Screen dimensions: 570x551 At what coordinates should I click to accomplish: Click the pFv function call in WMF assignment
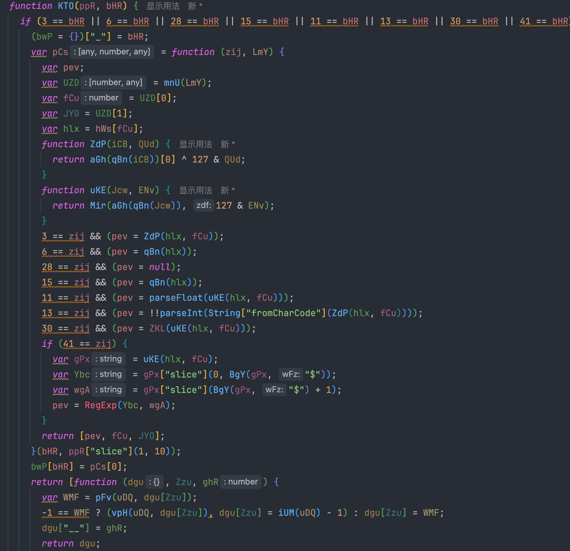[x=104, y=498]
